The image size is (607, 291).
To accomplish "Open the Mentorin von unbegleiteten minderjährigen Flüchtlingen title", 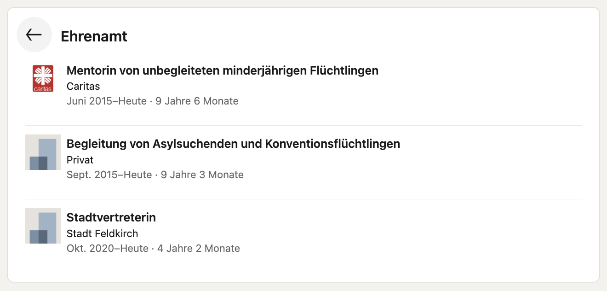I will tap(223, 70).
